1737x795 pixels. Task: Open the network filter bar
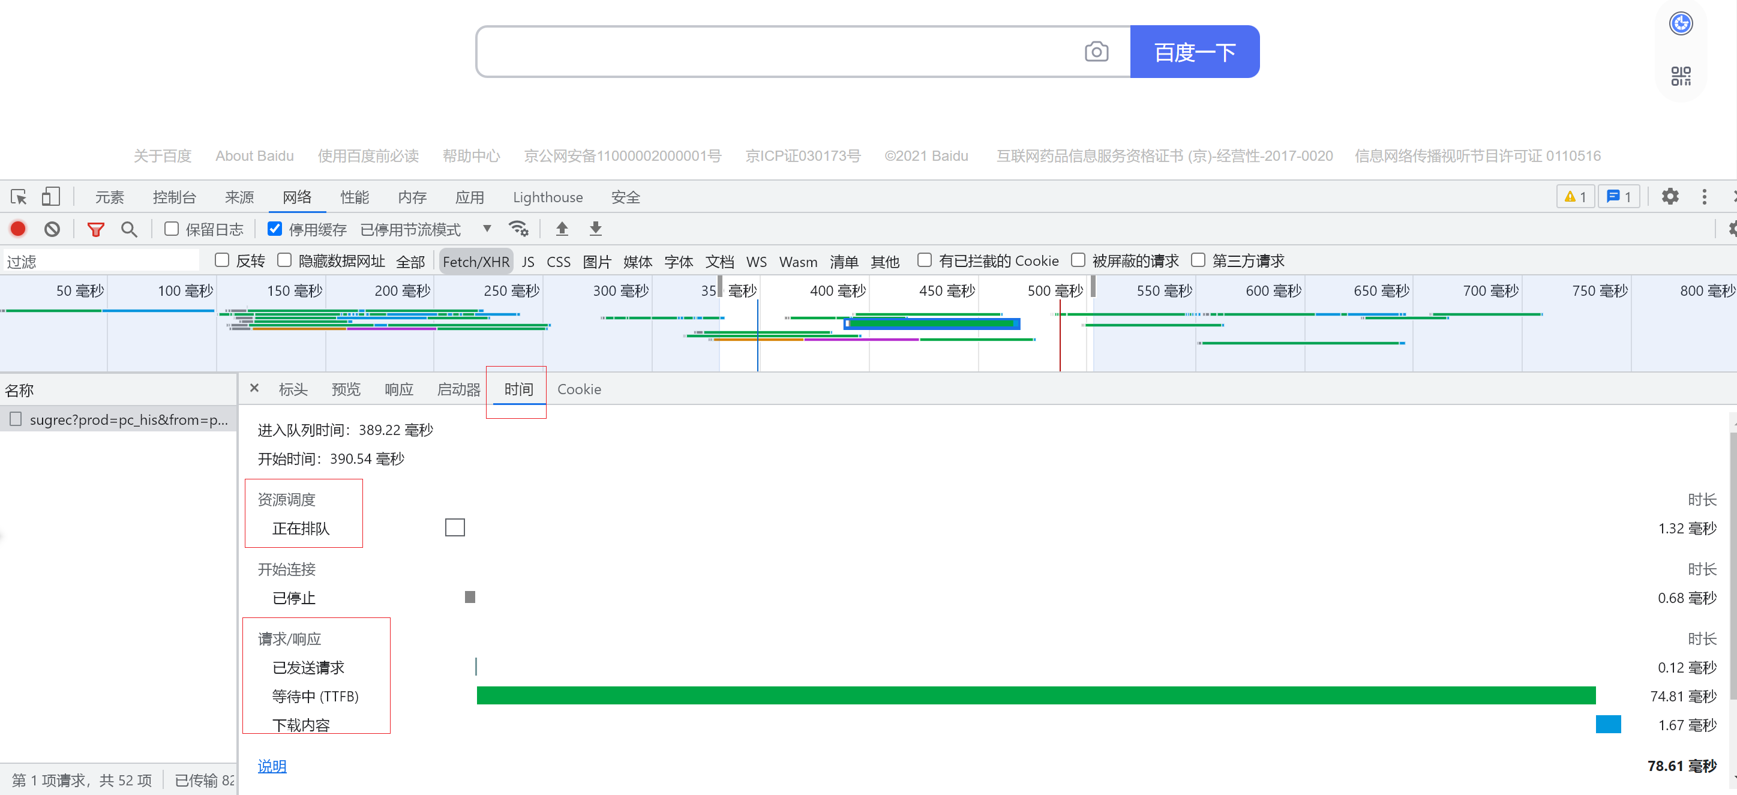[96, 229]
